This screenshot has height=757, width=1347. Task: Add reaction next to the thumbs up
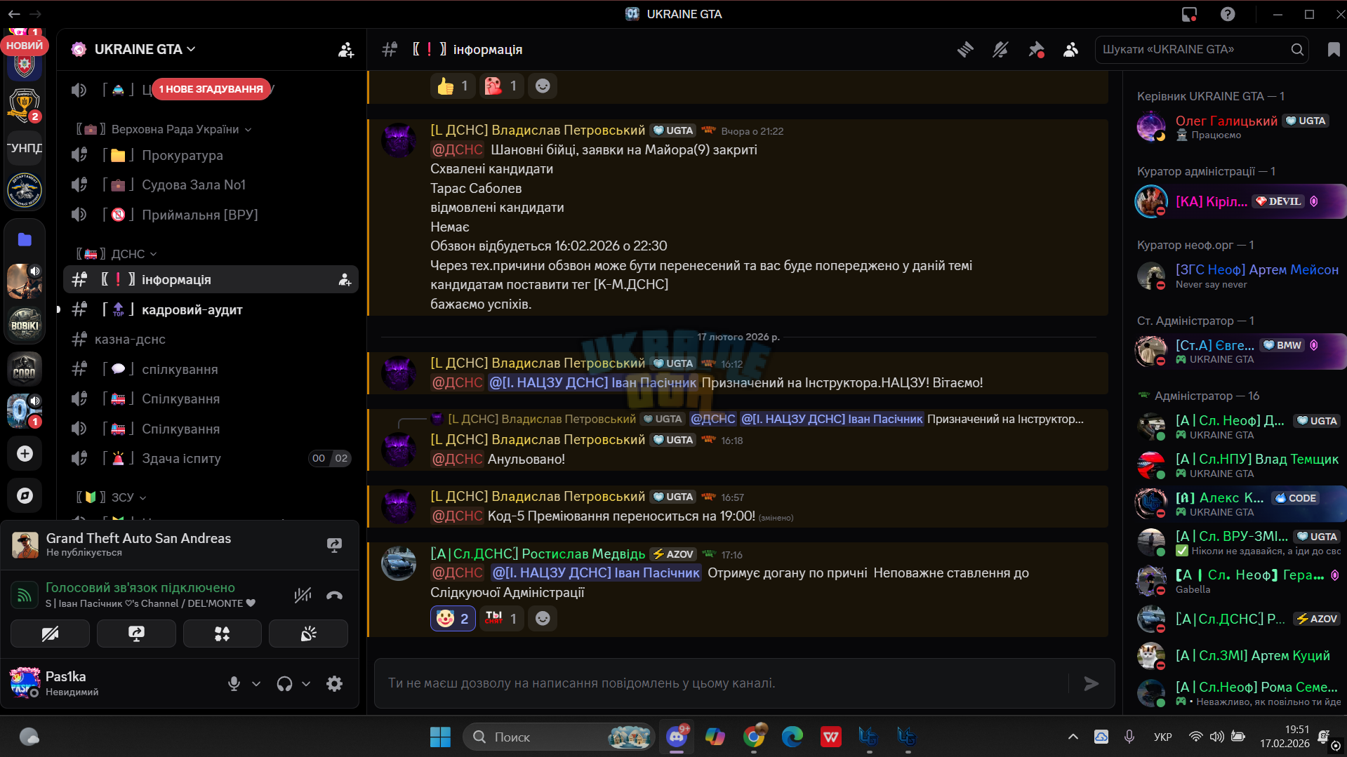pos(543,86)
